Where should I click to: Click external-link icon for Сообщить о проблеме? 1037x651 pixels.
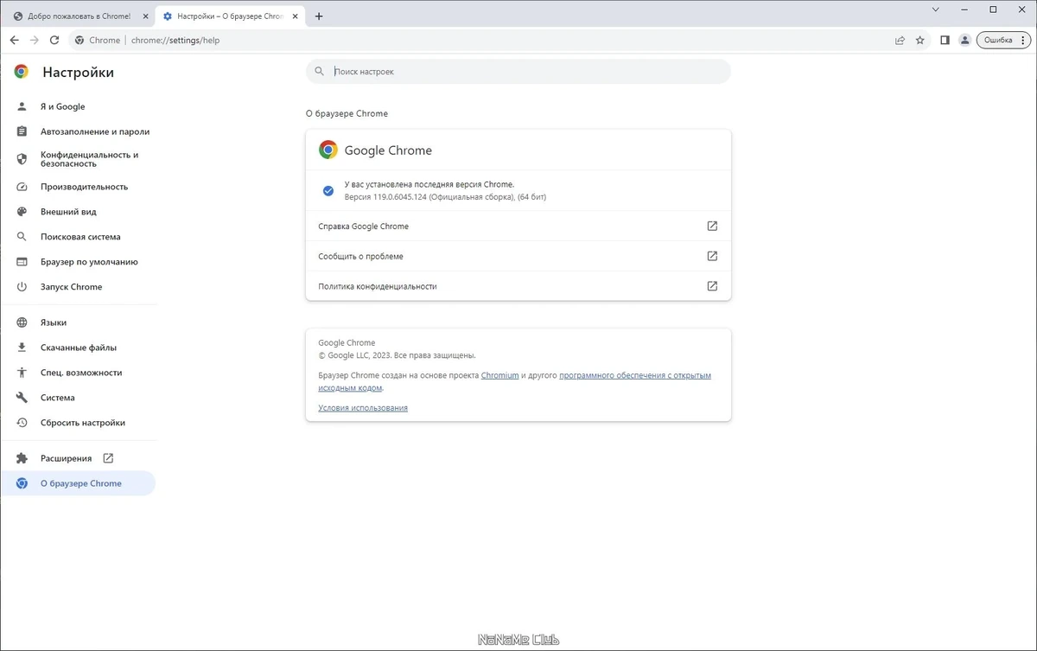click(x=712, y=256)
